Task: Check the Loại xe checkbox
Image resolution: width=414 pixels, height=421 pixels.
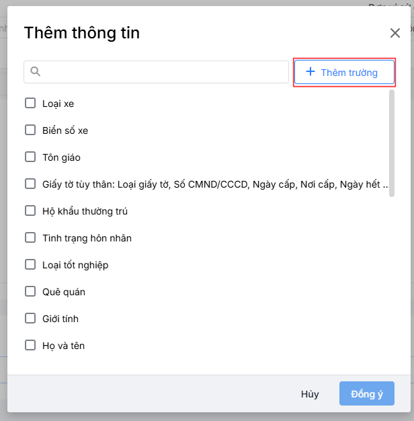Action: click(x=30, y=104)
